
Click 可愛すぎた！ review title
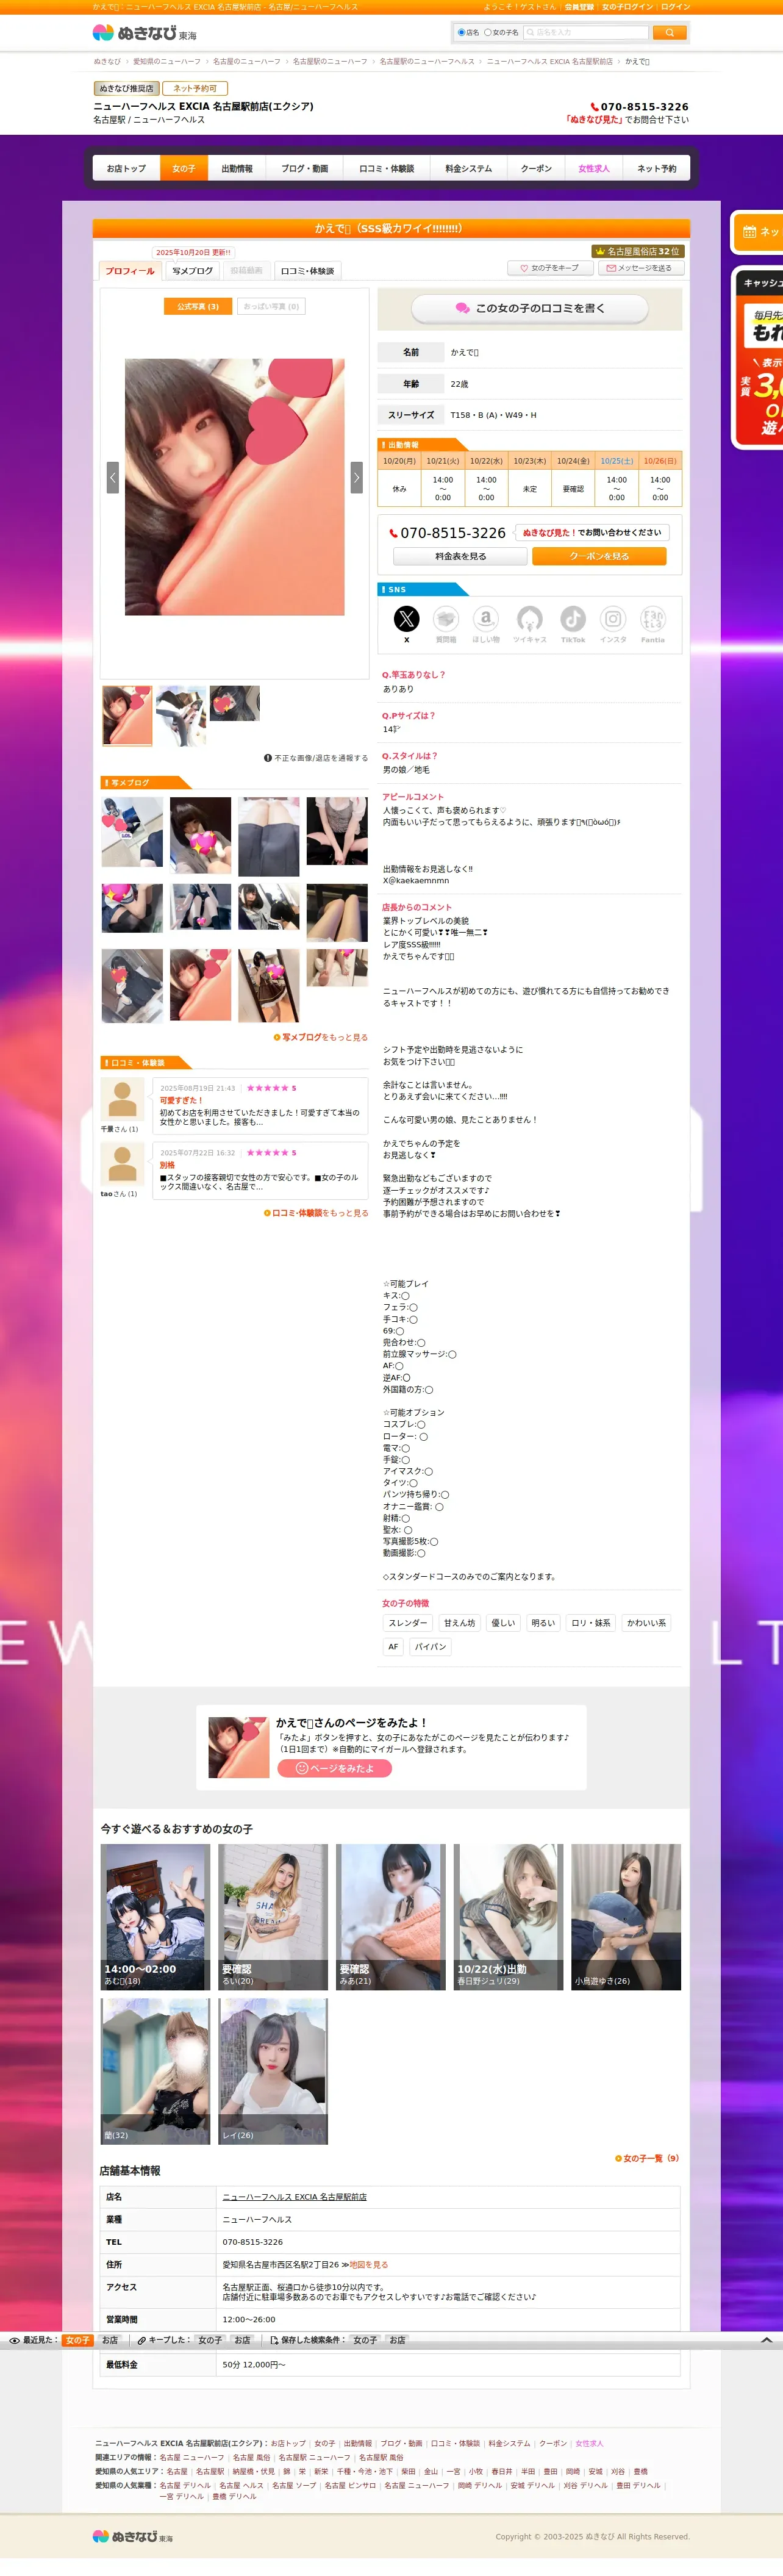point(181,1100)
